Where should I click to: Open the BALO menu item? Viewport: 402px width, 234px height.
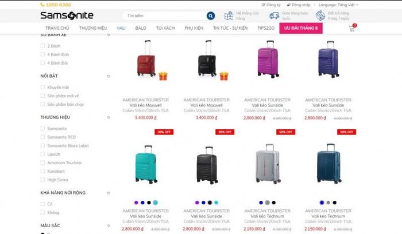click(141, 28)
